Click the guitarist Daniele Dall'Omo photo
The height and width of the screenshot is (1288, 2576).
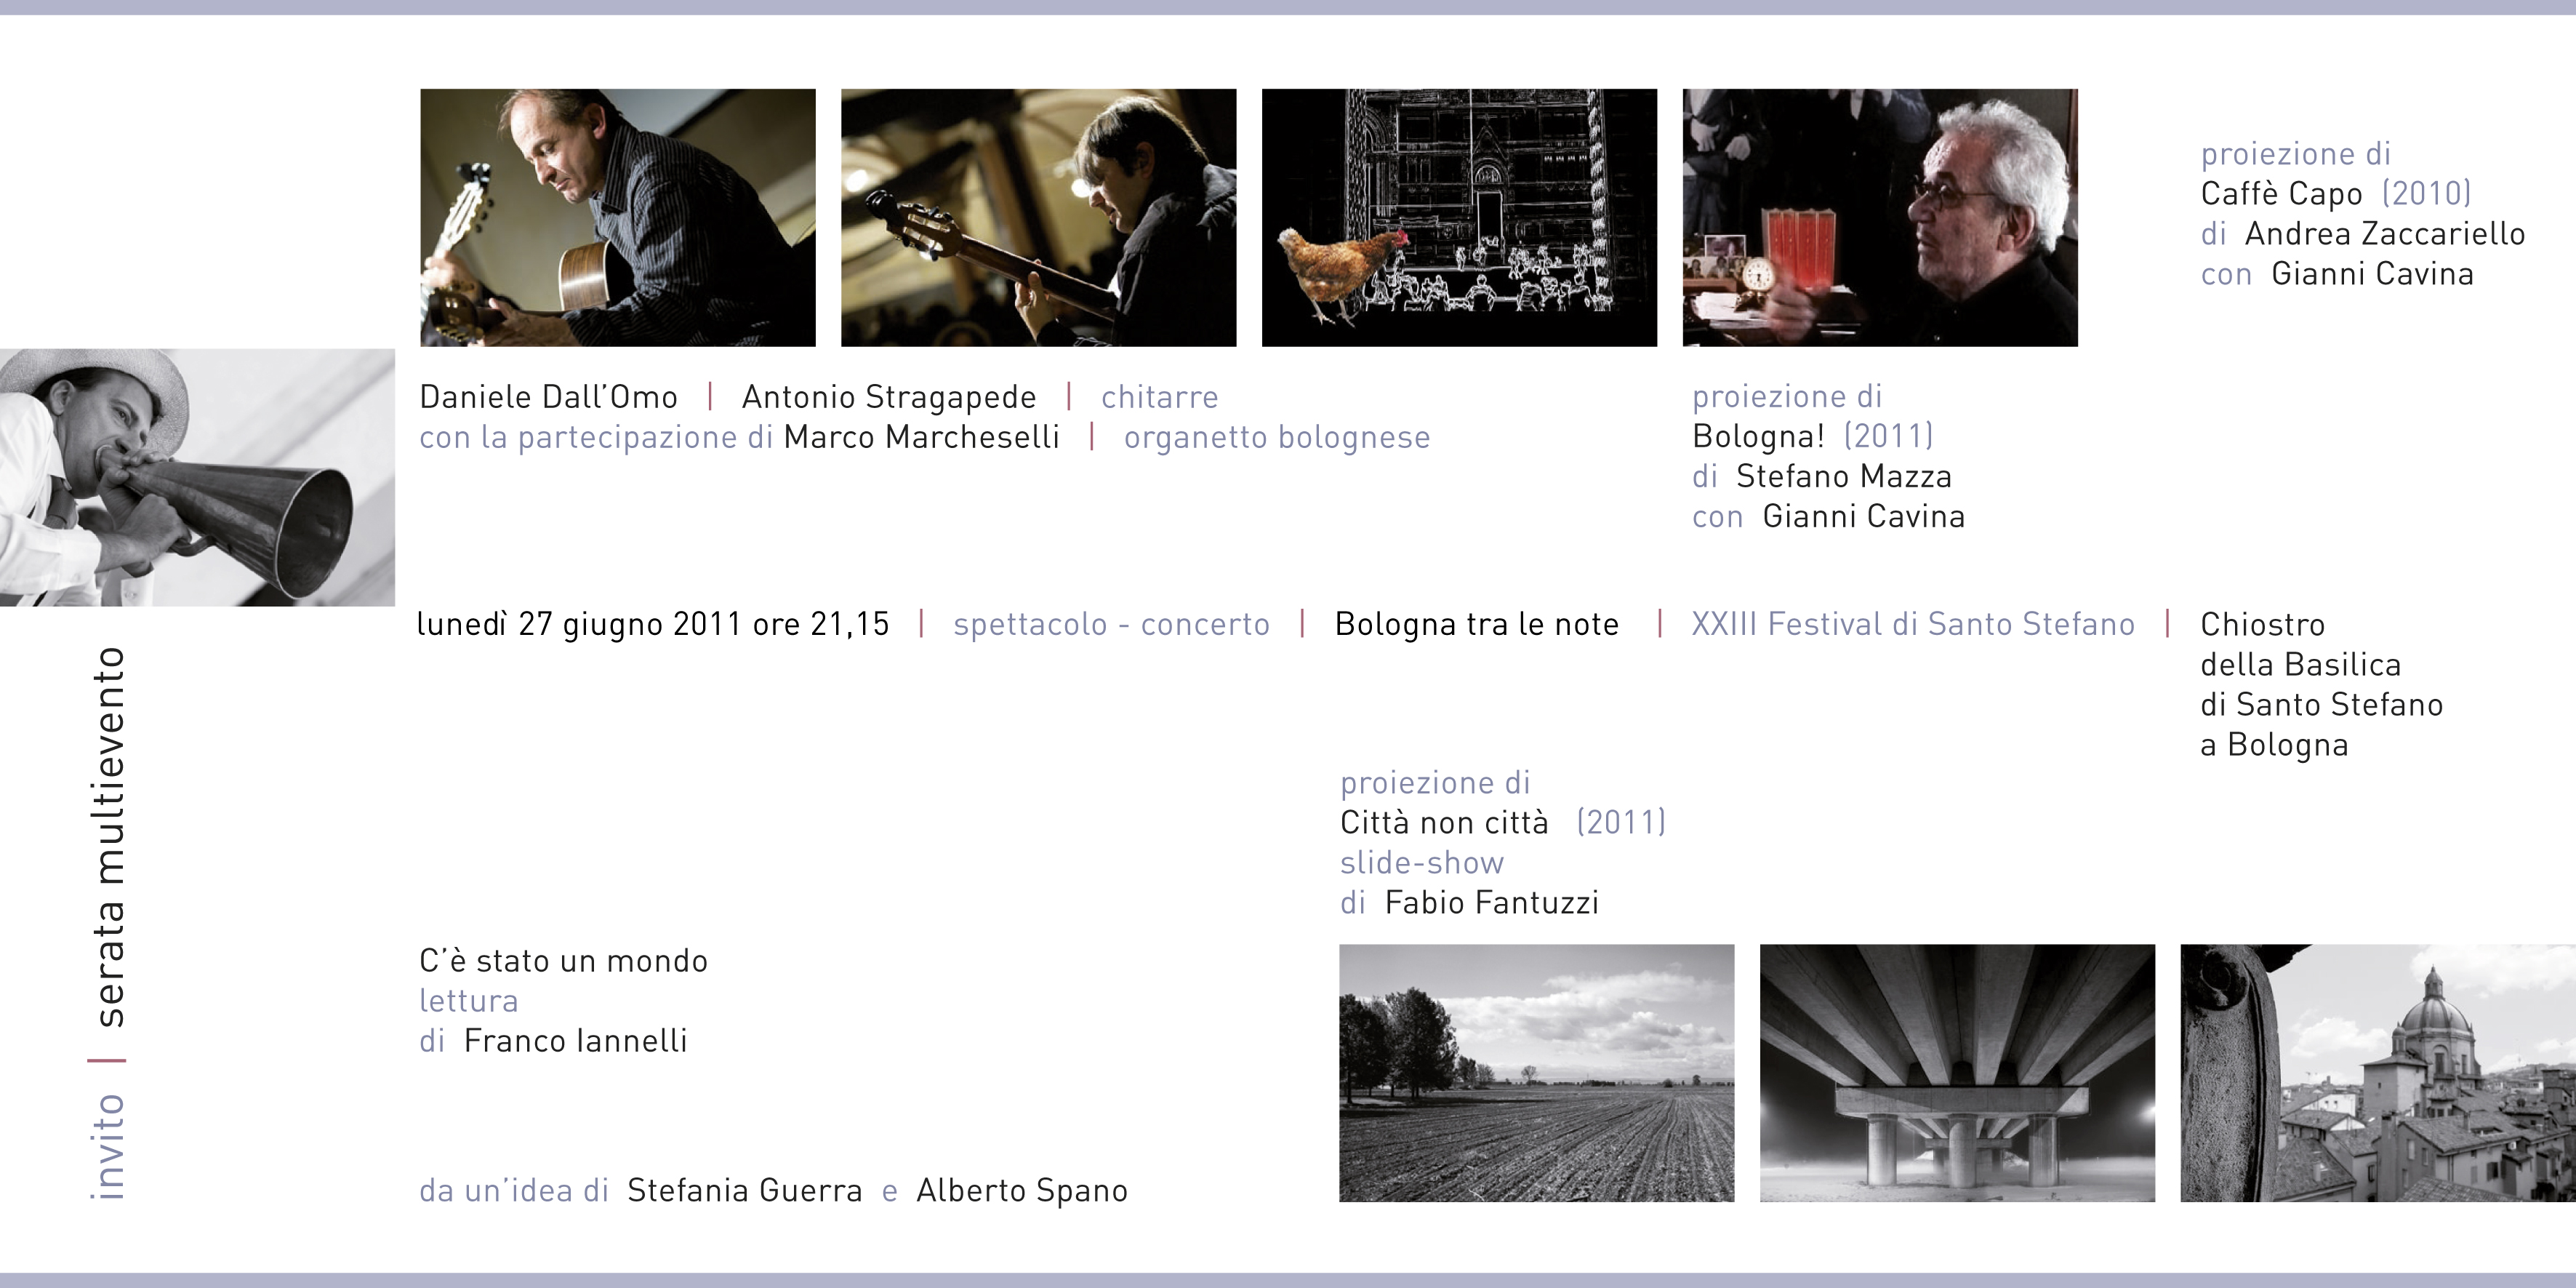(x=617, y=217)
